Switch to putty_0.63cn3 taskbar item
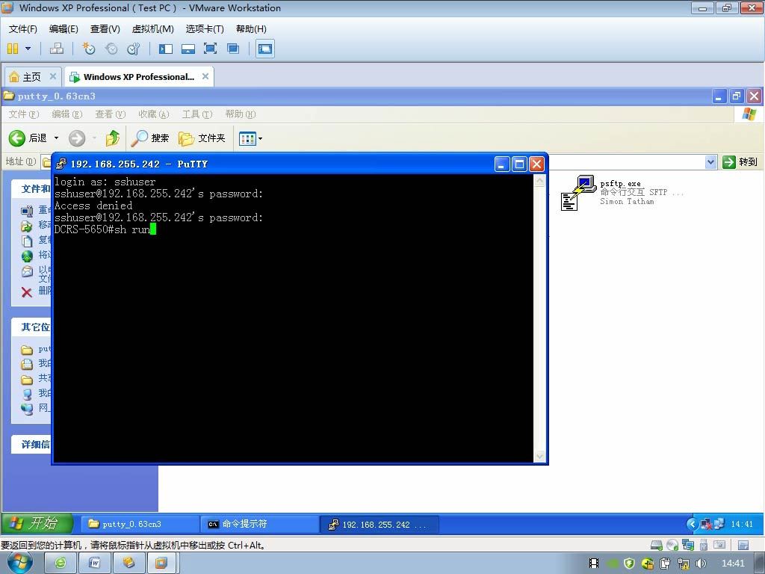Viewport: 765px width, 574px height. click(139, 524)
